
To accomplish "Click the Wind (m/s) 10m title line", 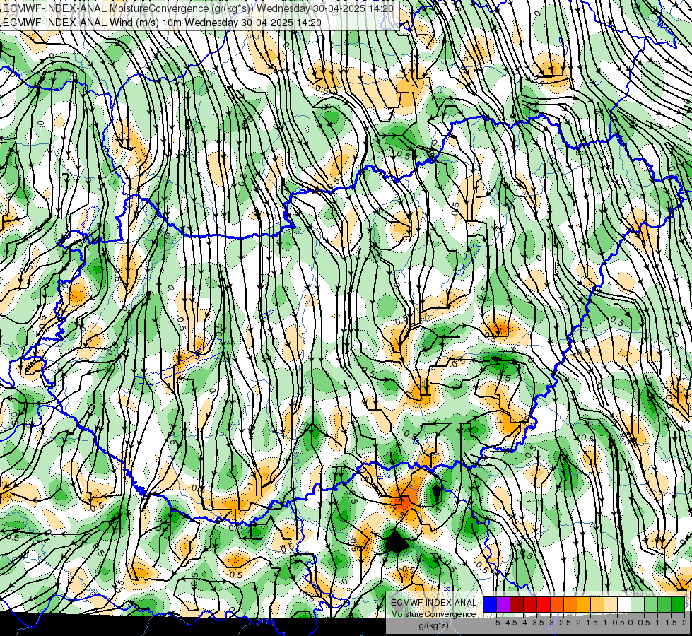I will (x=162, y=23).
